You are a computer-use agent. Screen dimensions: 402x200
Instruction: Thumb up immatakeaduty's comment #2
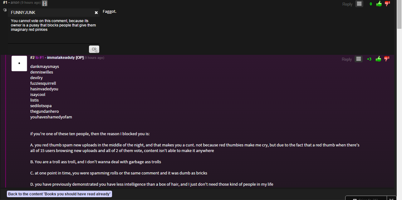tap(378, 59)
